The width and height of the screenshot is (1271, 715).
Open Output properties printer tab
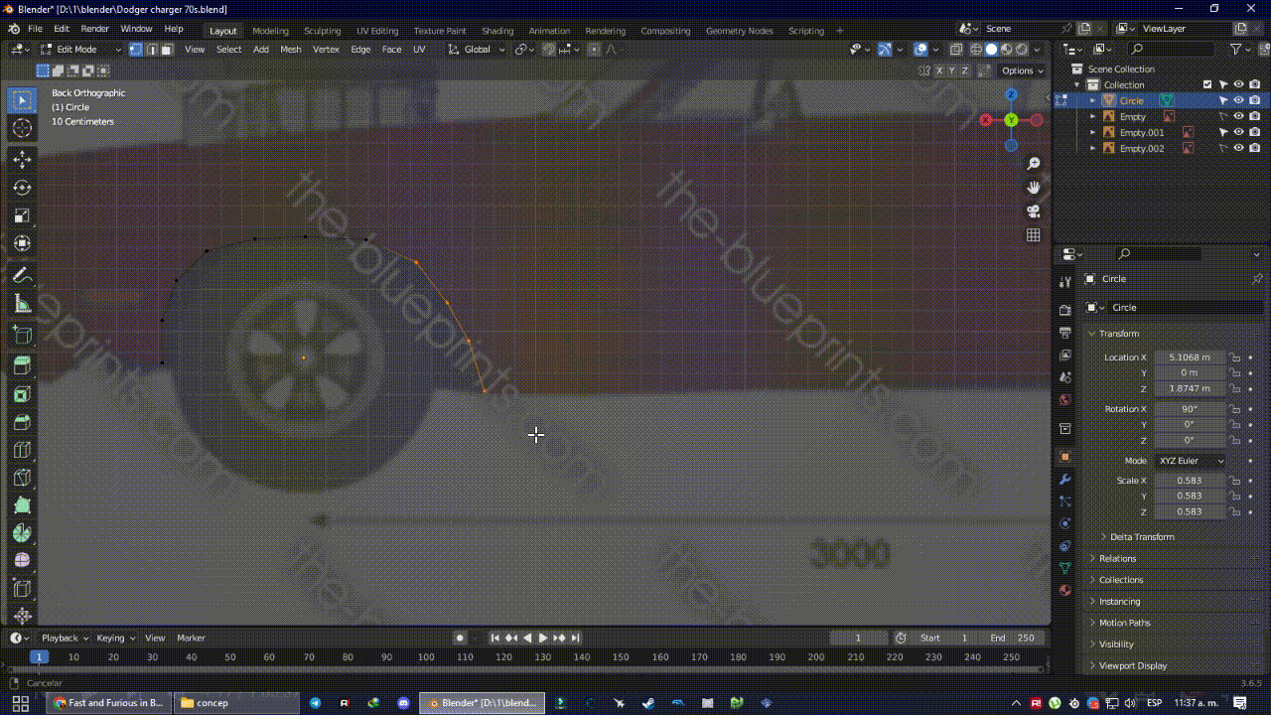tap(1065, 333)
